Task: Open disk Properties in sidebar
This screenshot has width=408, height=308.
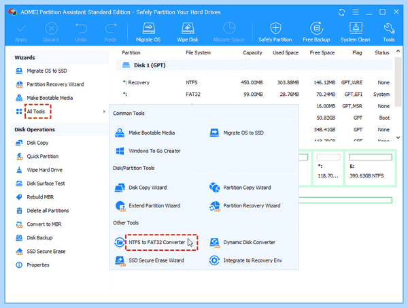Action: [x=38, y=264]
